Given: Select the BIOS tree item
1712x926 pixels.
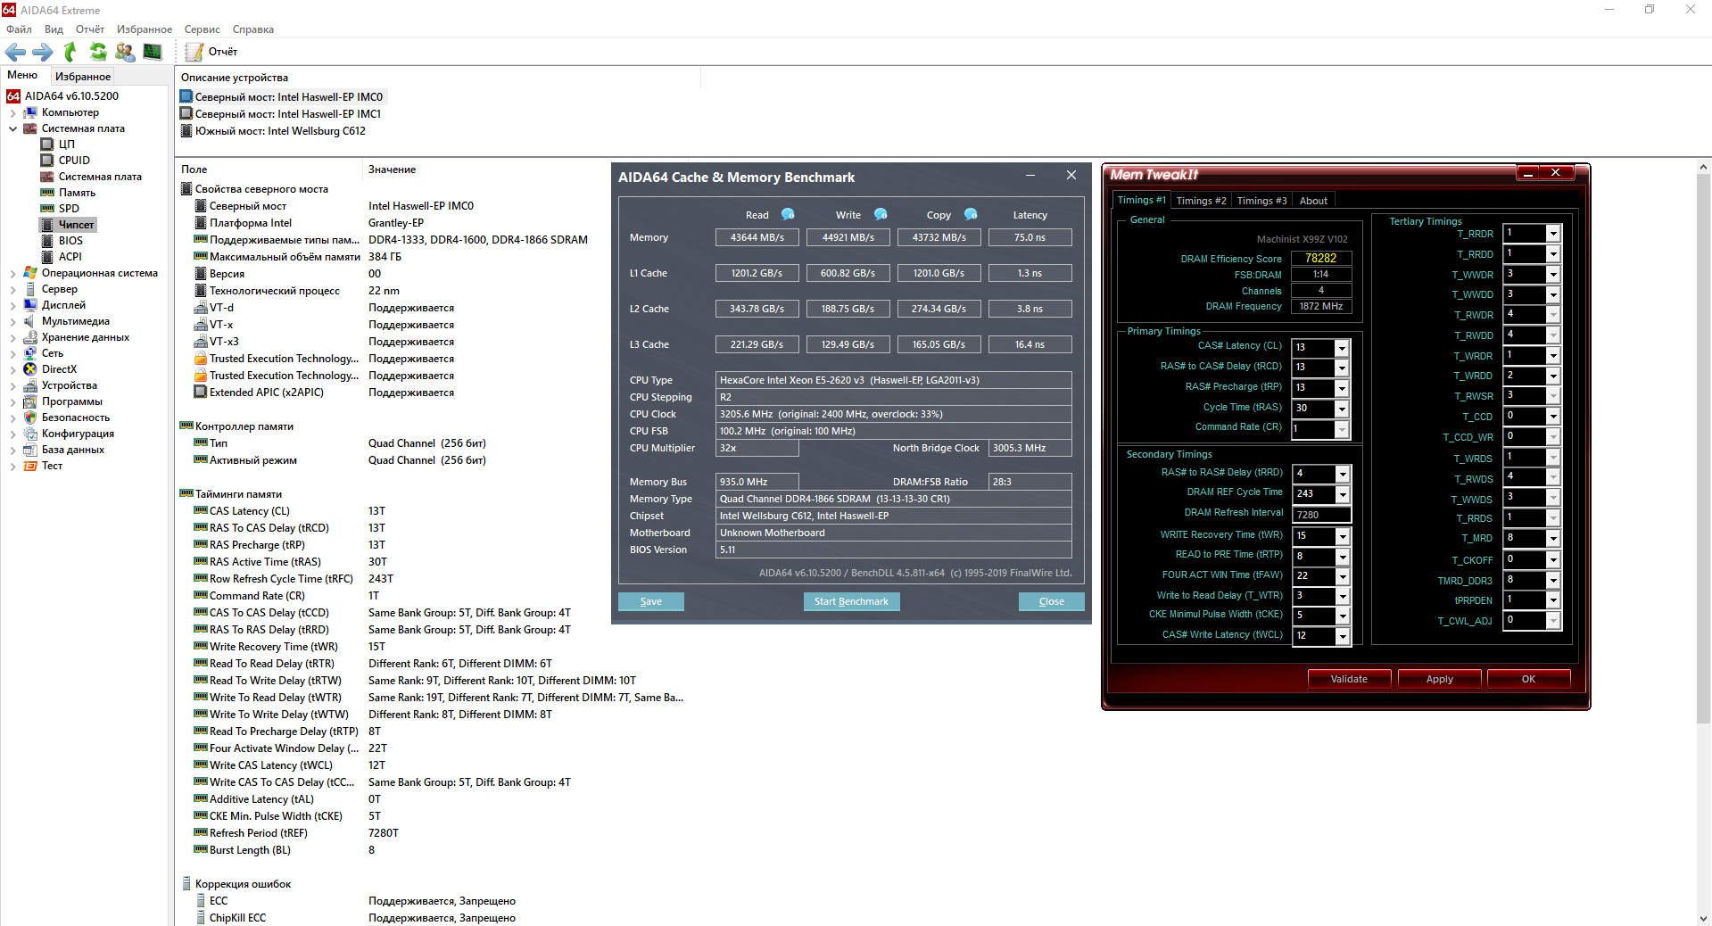Looking at the screenshot, I should (70, 241).
